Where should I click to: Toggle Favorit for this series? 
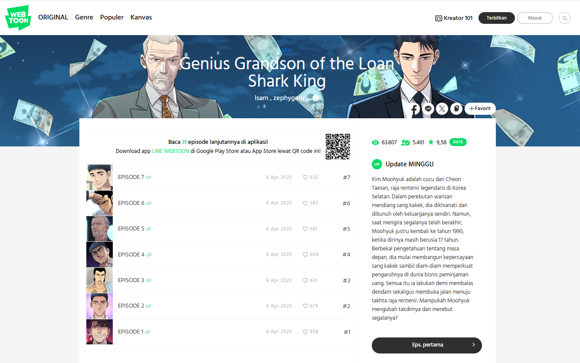(x=480, y=109)
